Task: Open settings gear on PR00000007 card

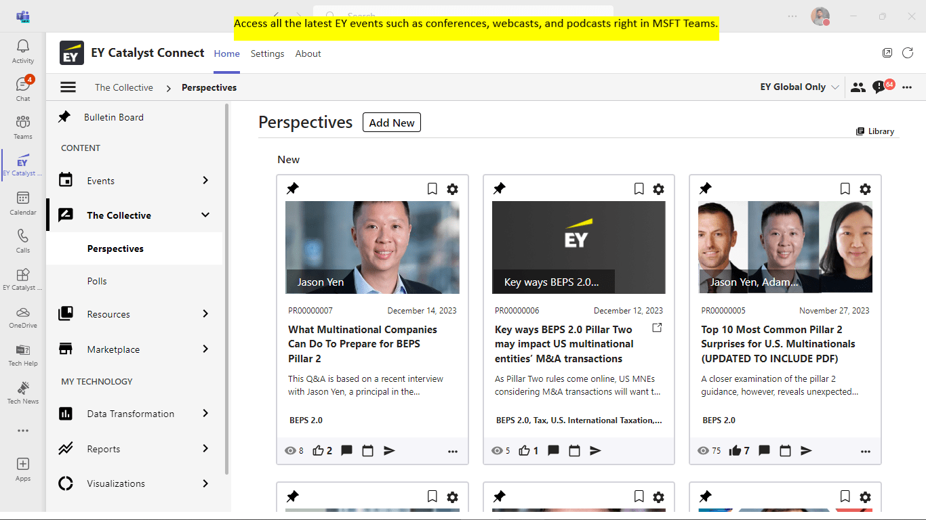Action: click(x=452, y=189)
